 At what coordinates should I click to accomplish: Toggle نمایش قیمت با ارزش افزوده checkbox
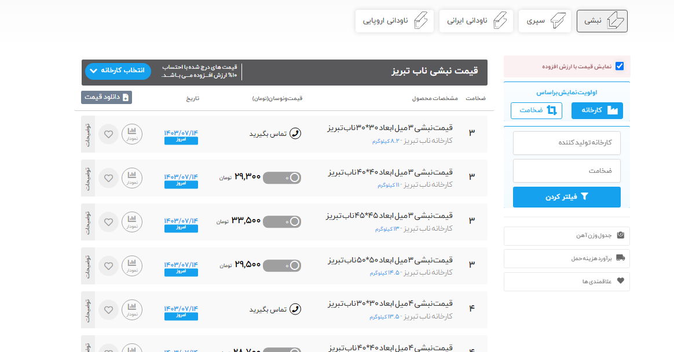click(620, 66)
